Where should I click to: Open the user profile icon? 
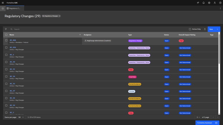point(215,3)
